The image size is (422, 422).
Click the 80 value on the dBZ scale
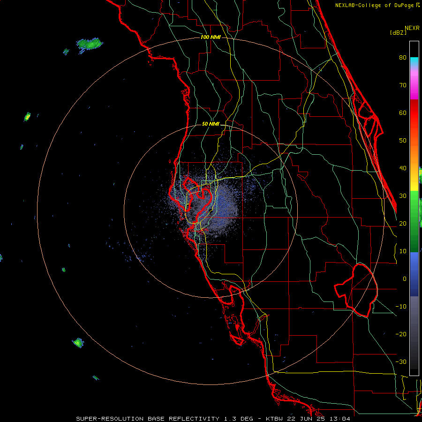point(403,58)
